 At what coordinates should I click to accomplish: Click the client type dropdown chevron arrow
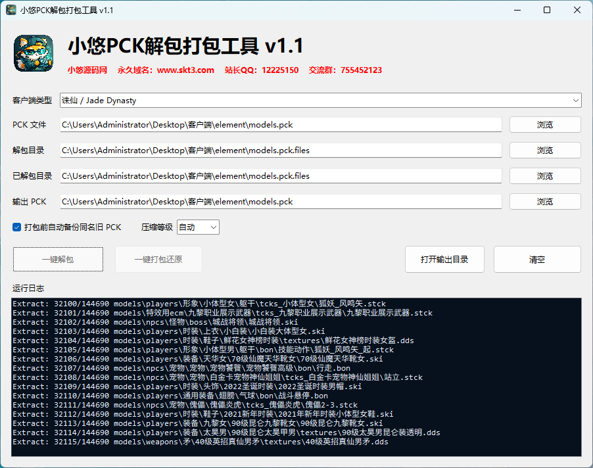click(x=575, y=101)
